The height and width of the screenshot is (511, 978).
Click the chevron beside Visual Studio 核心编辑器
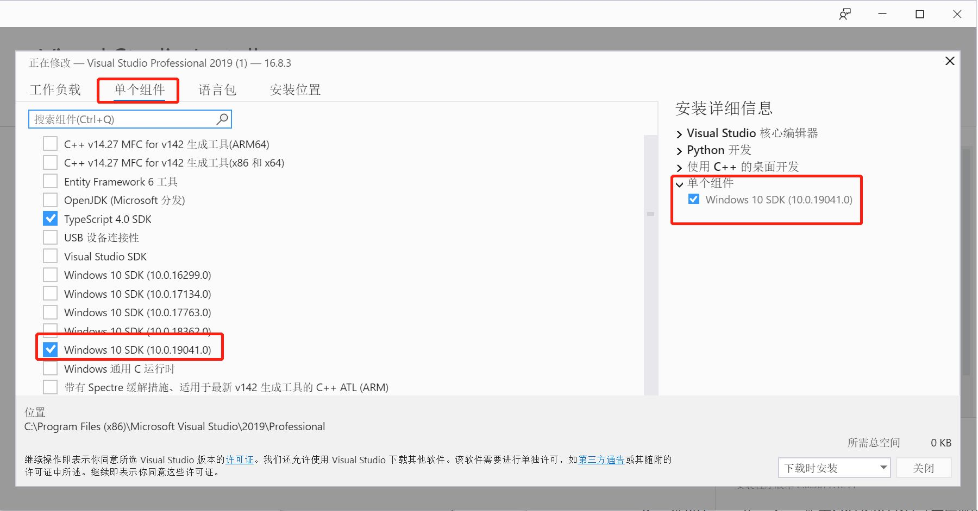coord(679,133)
